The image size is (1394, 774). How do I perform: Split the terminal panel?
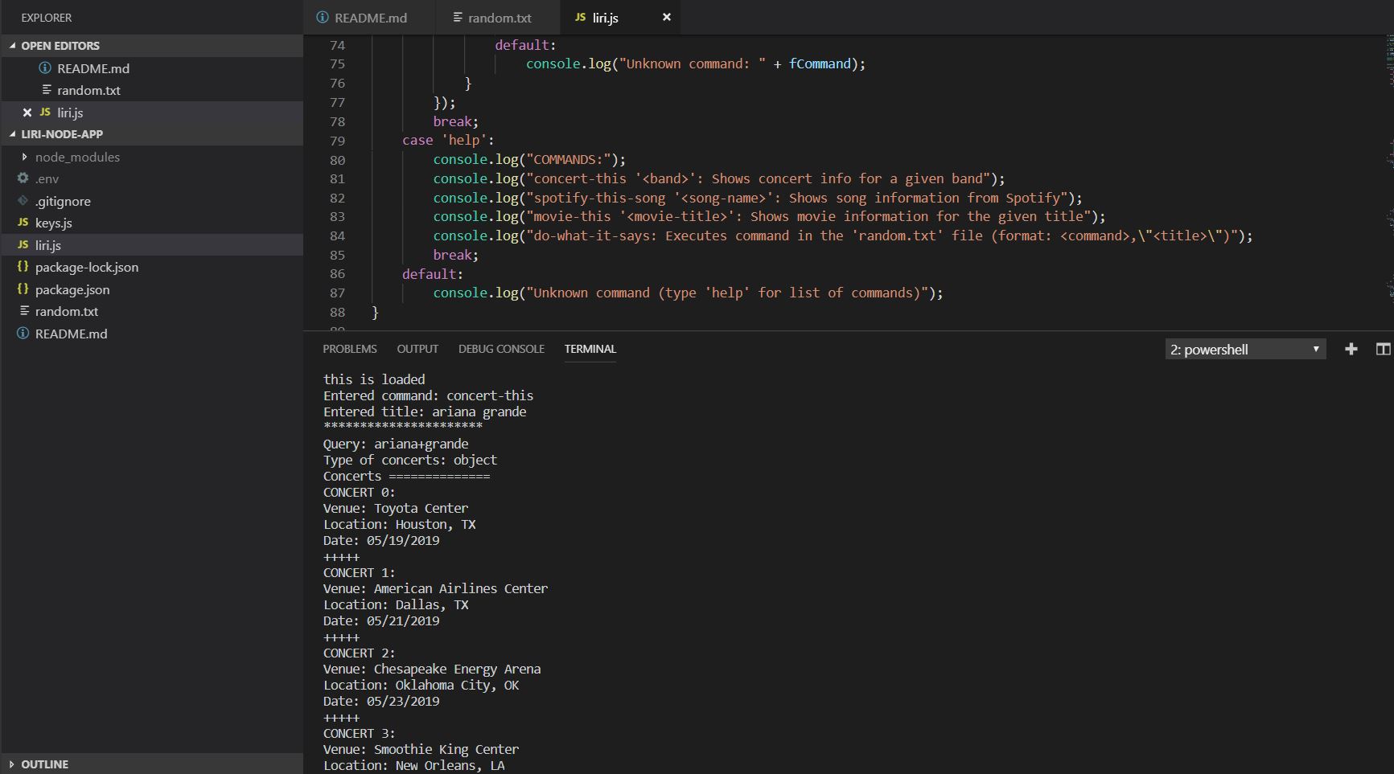tap(1384, 349)
